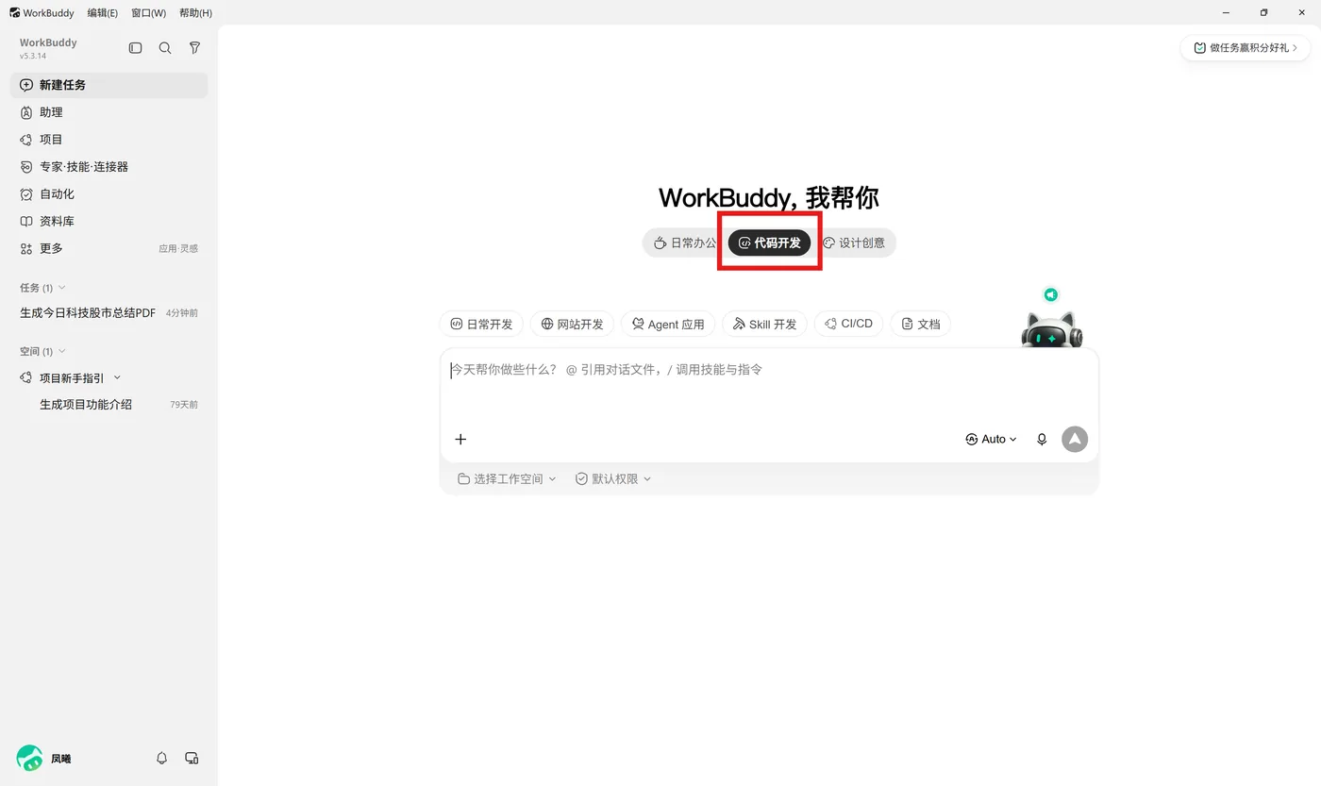Start a new task via 新建任务
Screen dimensions: 1321x786
coord(109,85)
